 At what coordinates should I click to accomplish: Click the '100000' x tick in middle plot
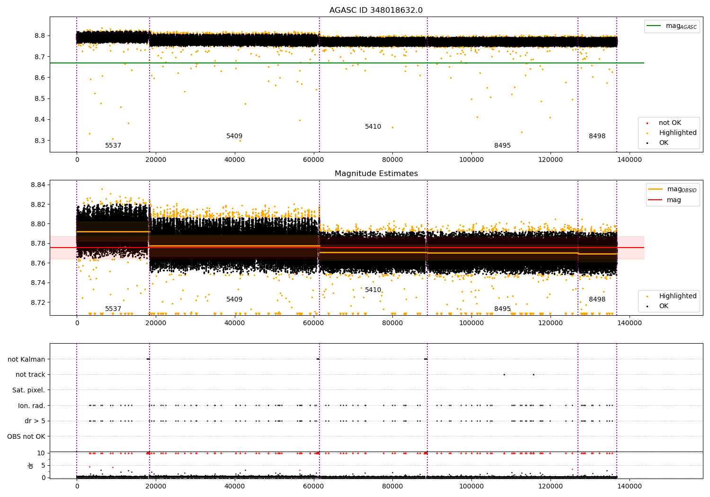click(x=471, y=323)
